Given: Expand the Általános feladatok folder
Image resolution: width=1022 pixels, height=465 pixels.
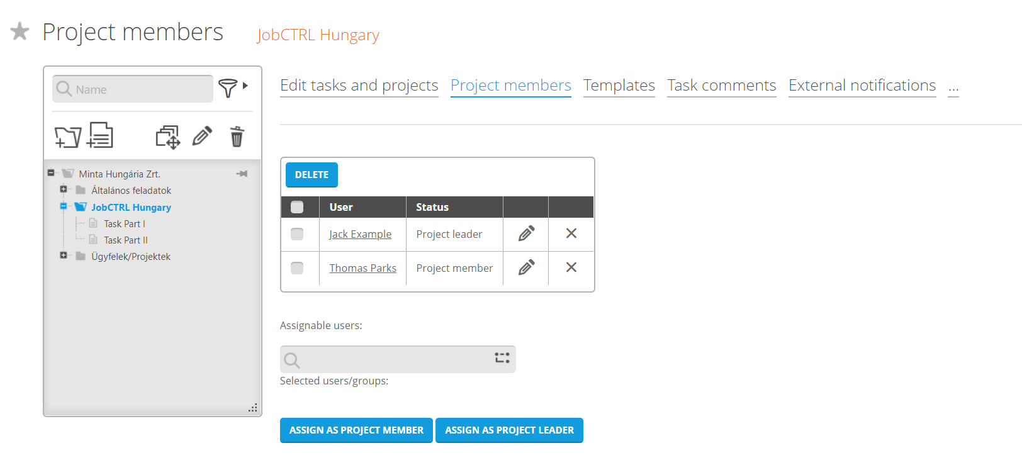Looking at the screenshot, I should click(x=64, y=189).
